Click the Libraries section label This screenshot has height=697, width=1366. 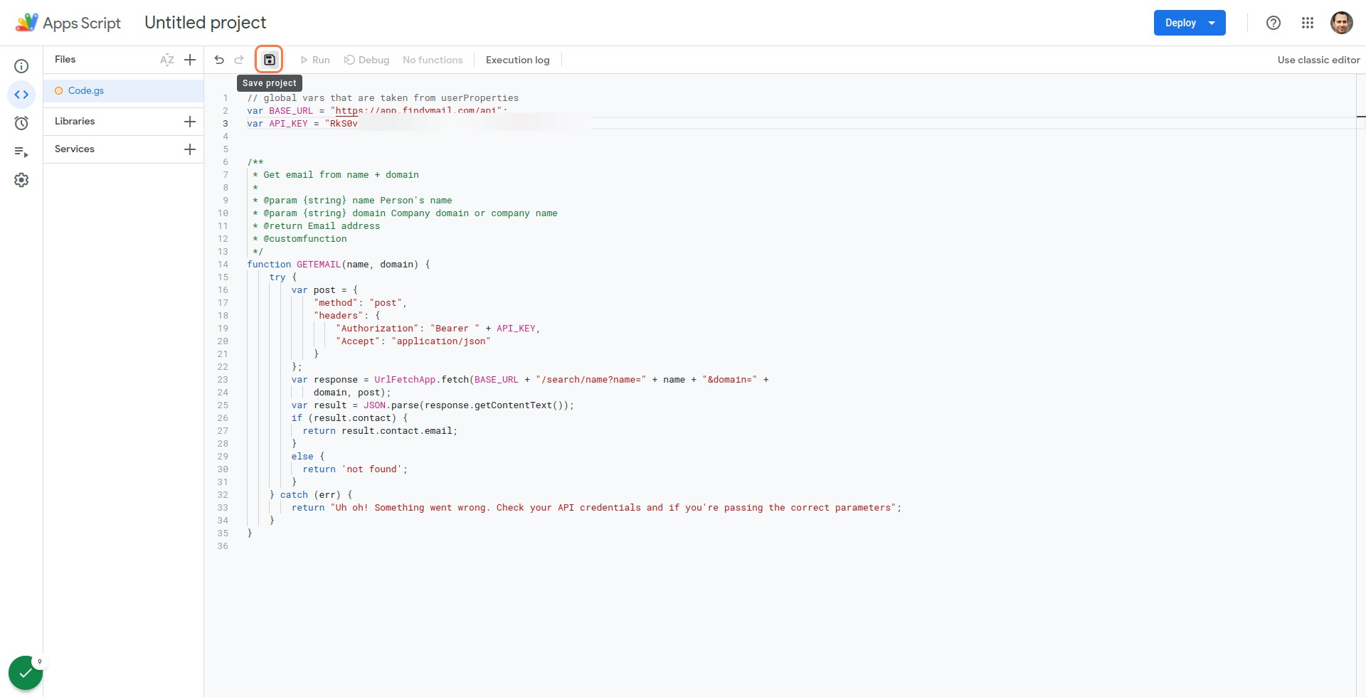pyautogui.click(x=75, y=122)
